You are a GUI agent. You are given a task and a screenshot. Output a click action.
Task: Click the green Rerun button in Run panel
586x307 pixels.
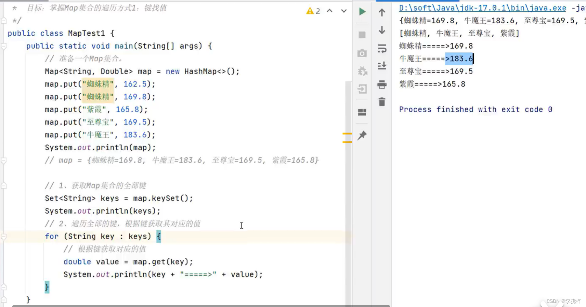coord(362,12)
